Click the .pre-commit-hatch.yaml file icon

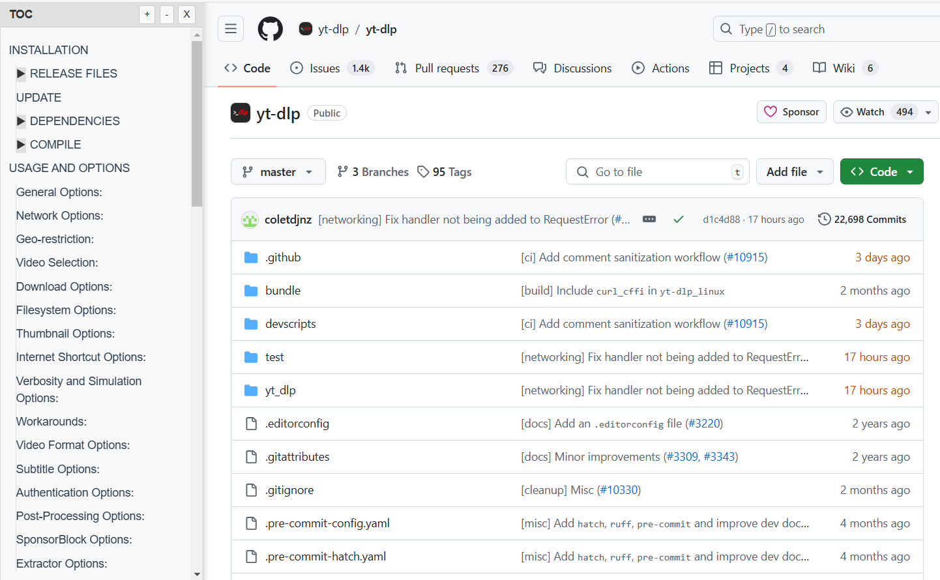click(x=251, y=557)
